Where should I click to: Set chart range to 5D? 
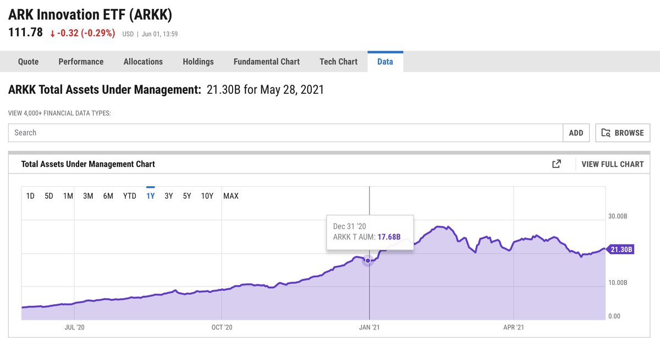(x=49, y=196)
